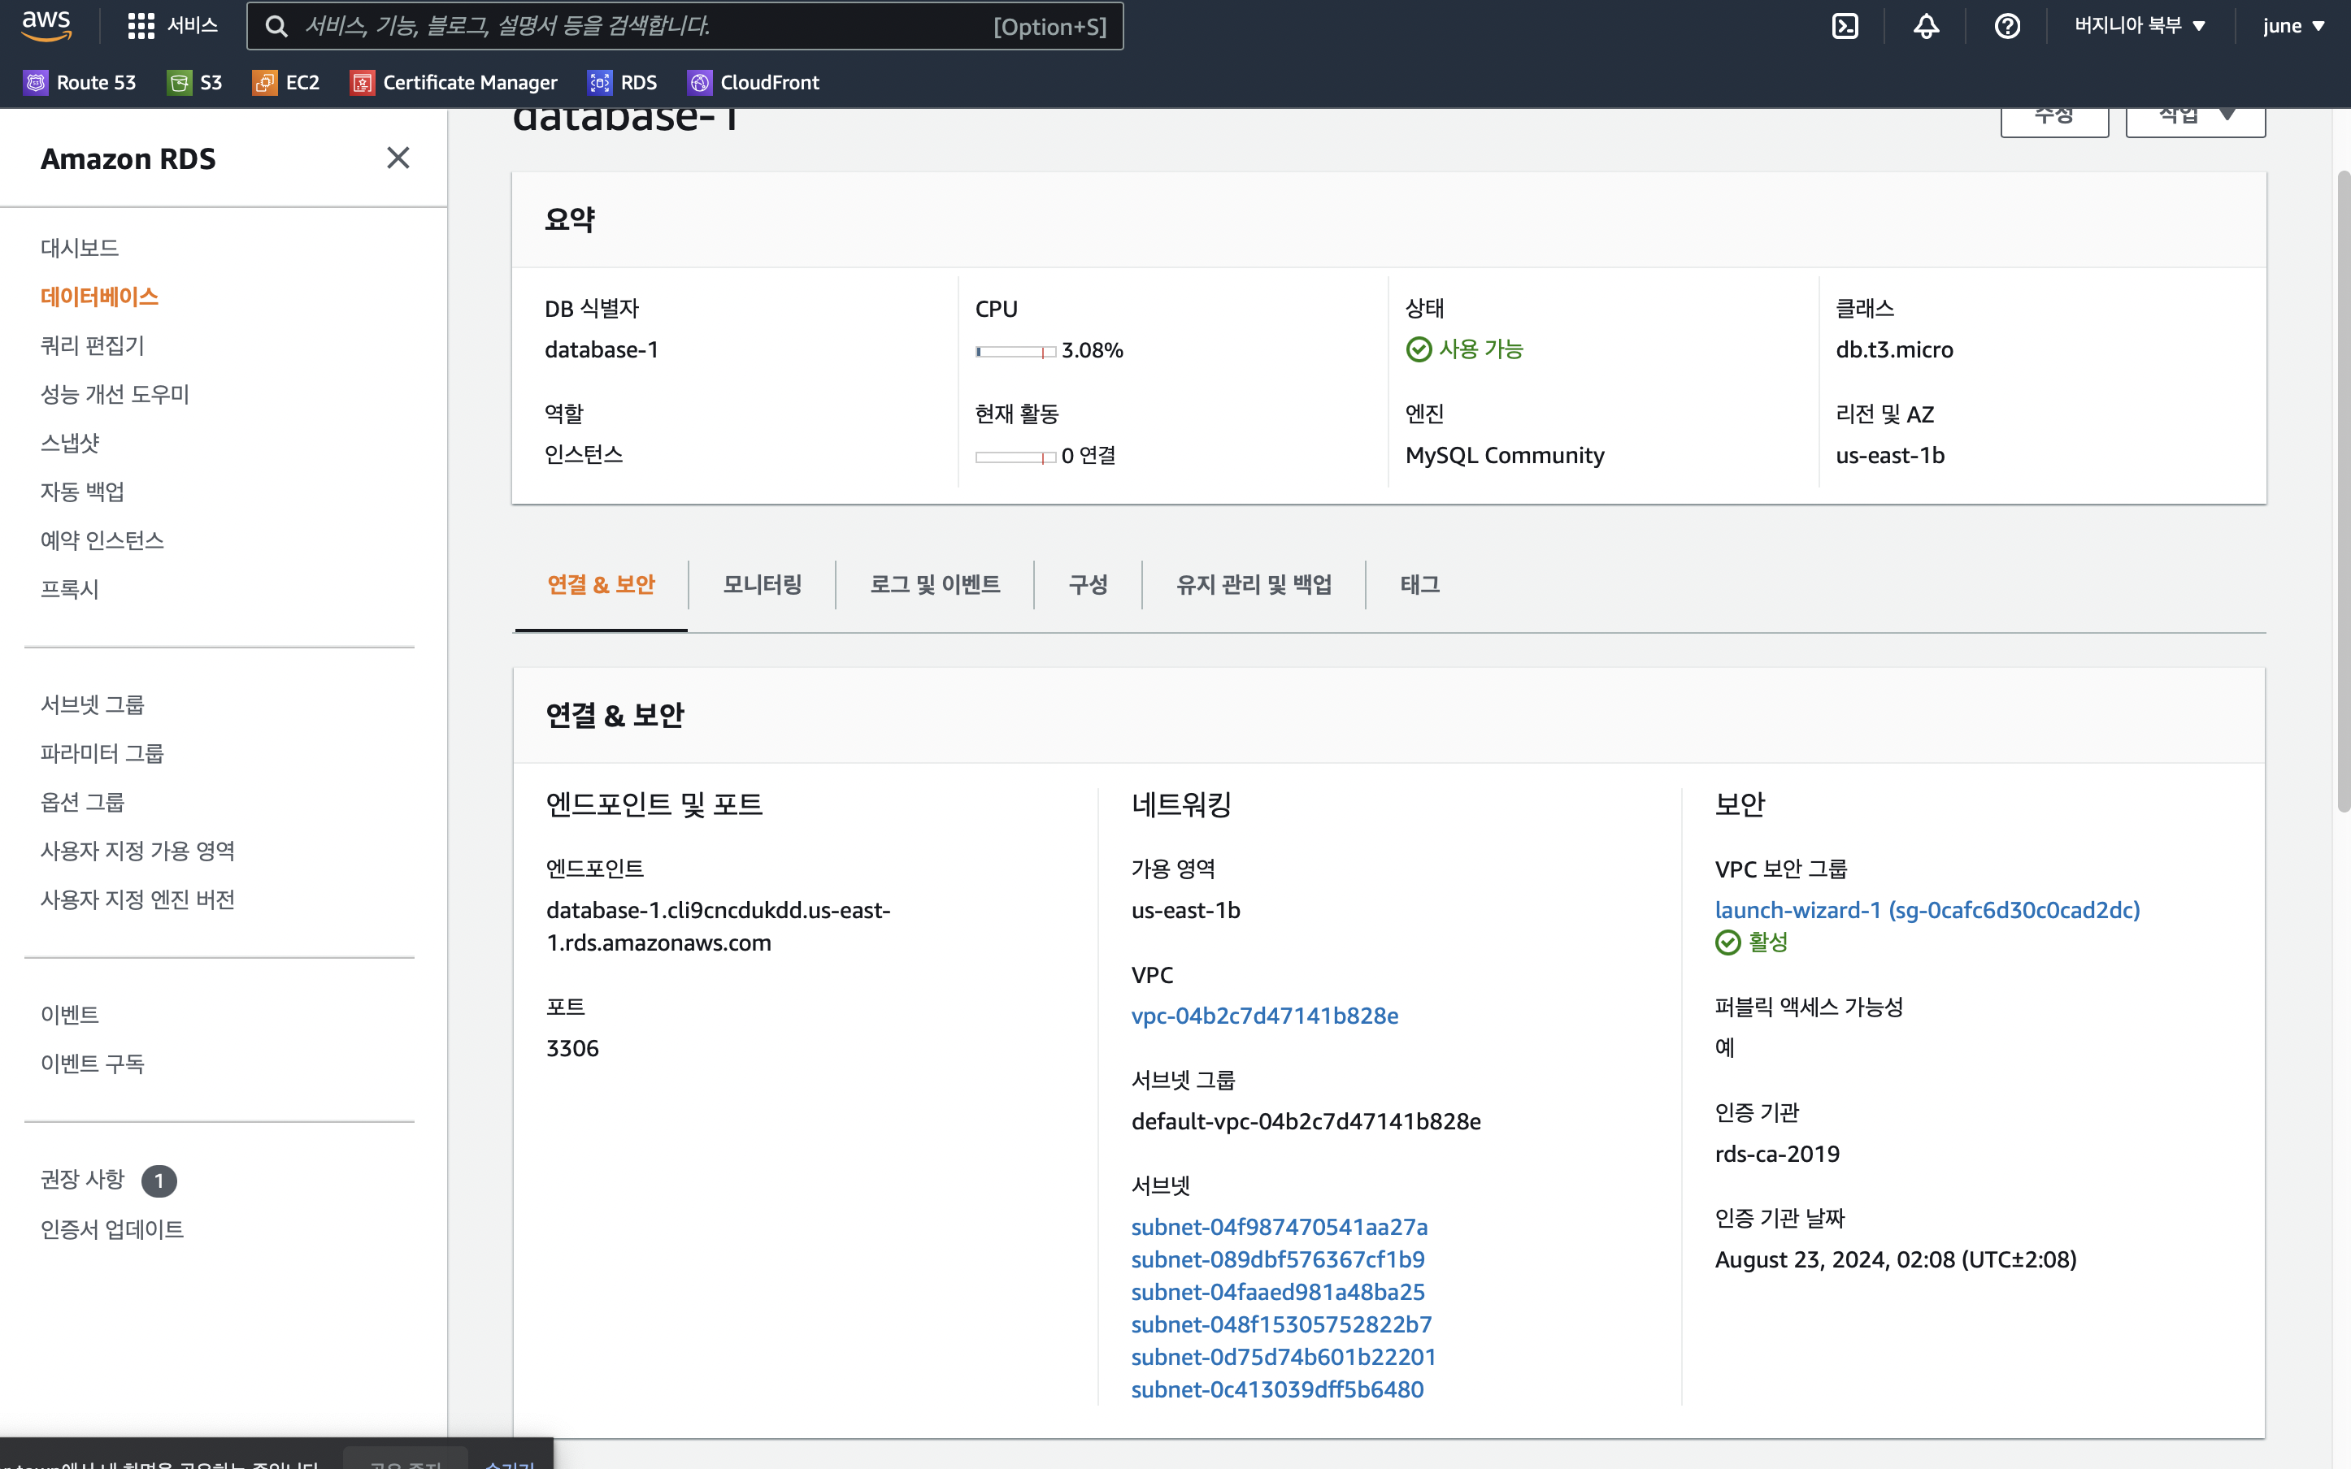Image resolution: width=2351 pixels, height=1469 pixels.
Task: Open 예약 인스턴스 in the sidebar
Action: 102,539
